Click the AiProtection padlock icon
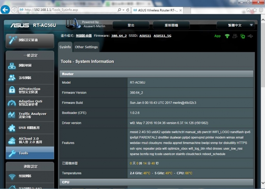Screen dimensions: 265x189 [12, 90]
